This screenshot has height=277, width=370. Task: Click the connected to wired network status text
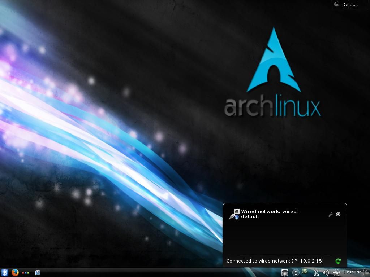click(x=275, y=261)
